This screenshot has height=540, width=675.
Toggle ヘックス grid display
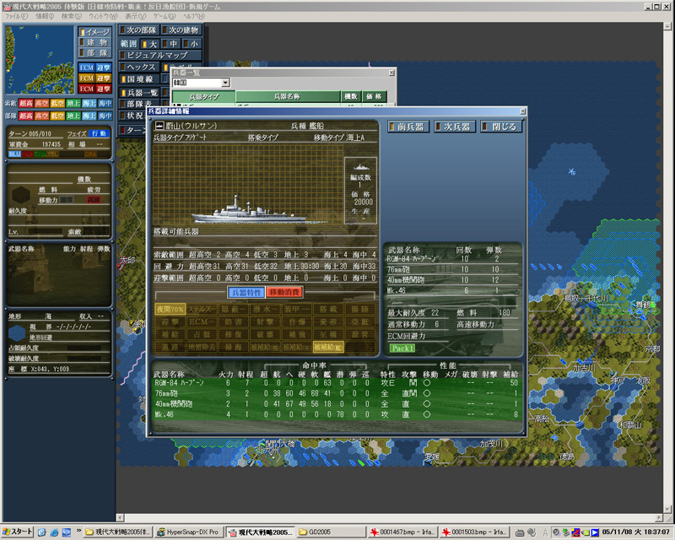[138, 67]
